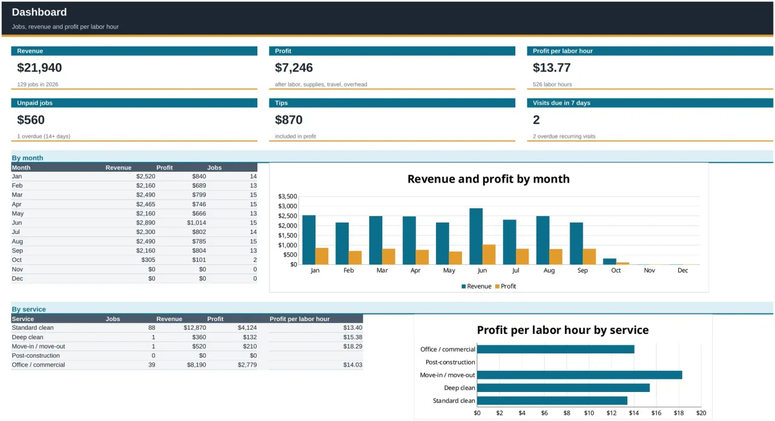
Task: Click the 'Move-in / move-out' table row label
Action: (x=38, y=347)
